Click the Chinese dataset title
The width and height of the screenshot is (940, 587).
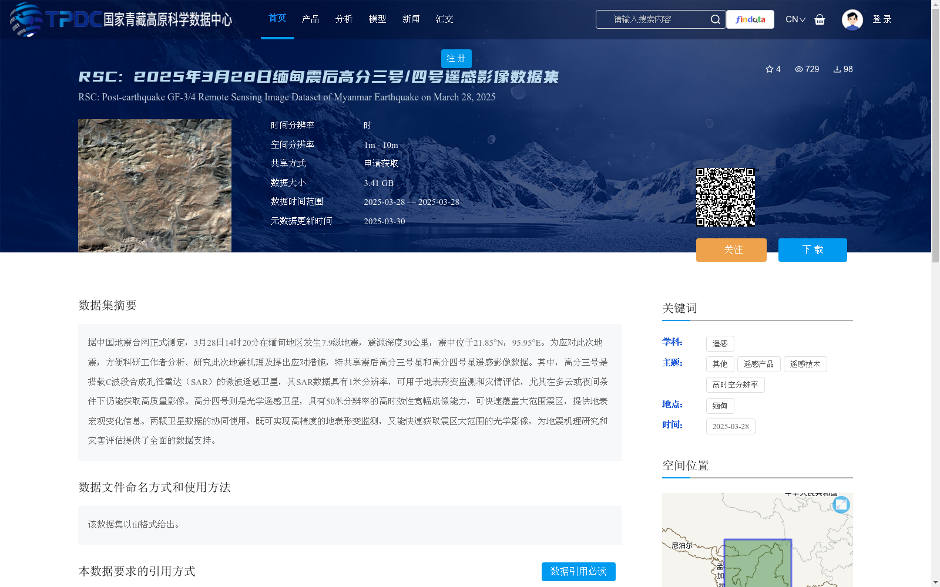(x=318, y=77)
